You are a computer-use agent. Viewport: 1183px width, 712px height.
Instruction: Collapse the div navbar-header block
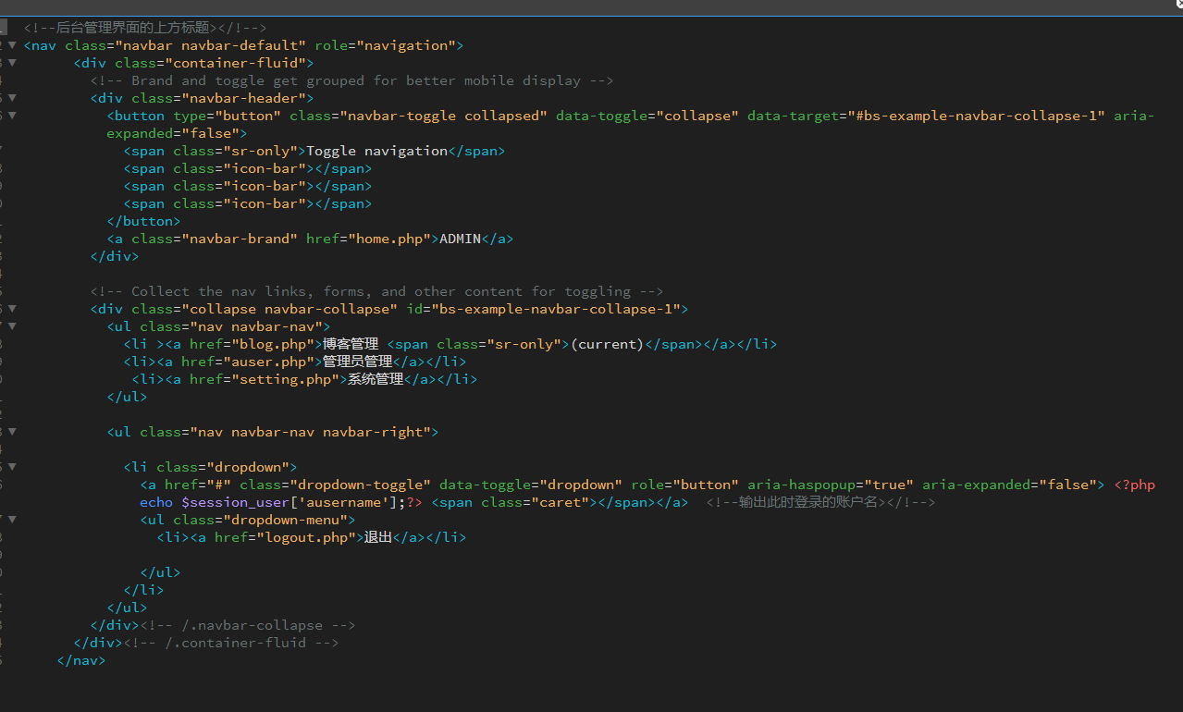(12, 98)
